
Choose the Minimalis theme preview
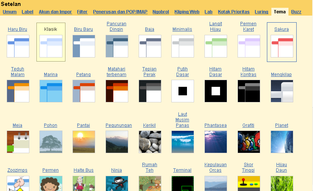(183, 46)
